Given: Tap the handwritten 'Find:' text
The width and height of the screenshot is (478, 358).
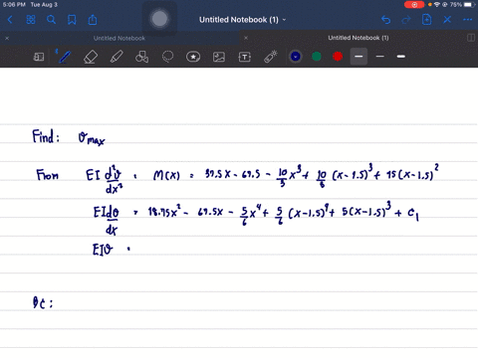Looking at the screenshot, I should coord(46,136).
